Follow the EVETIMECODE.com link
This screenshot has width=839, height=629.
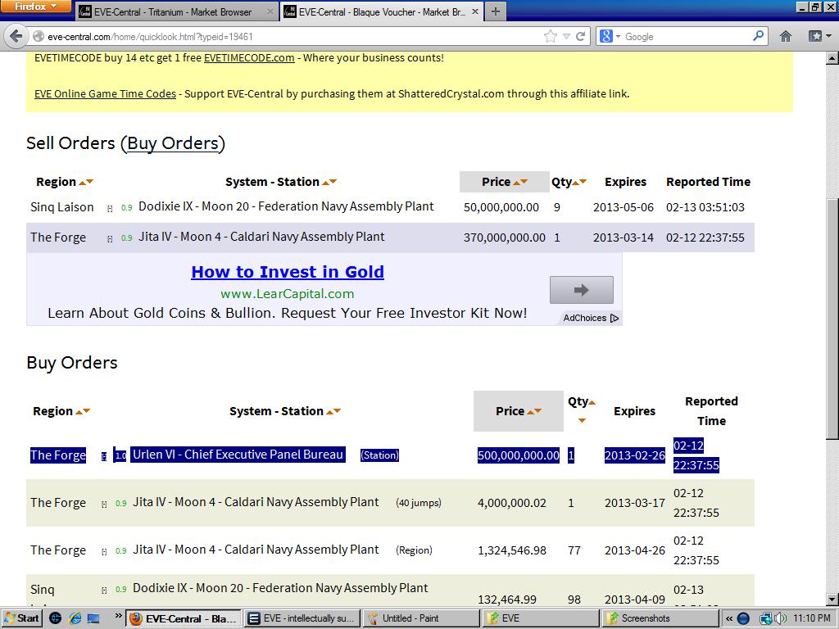point(249,58)
